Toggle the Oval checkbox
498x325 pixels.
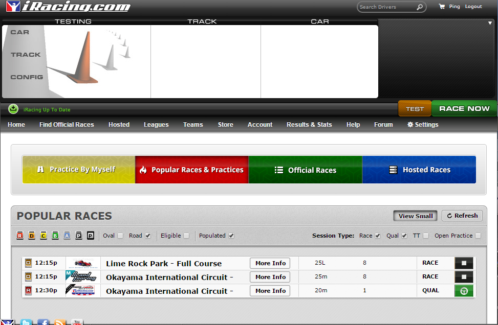tap(120, 236)
